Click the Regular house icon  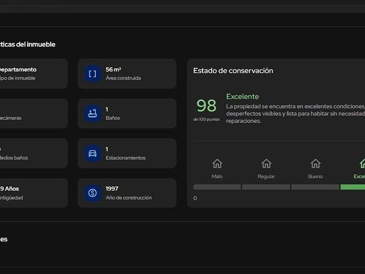click(x=266, y=164)
